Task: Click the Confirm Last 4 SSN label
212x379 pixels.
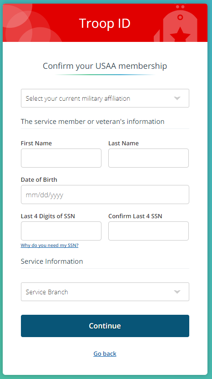Action: pos(135,216)
